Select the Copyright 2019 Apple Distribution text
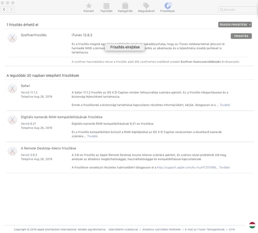The image size is (258, 233). (60, 229)
